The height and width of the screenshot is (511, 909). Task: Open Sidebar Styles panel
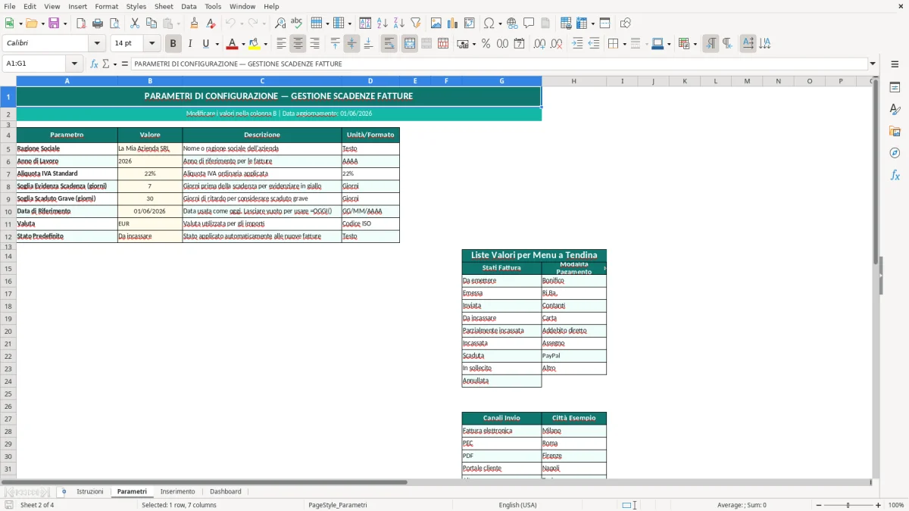coord(895,110)
